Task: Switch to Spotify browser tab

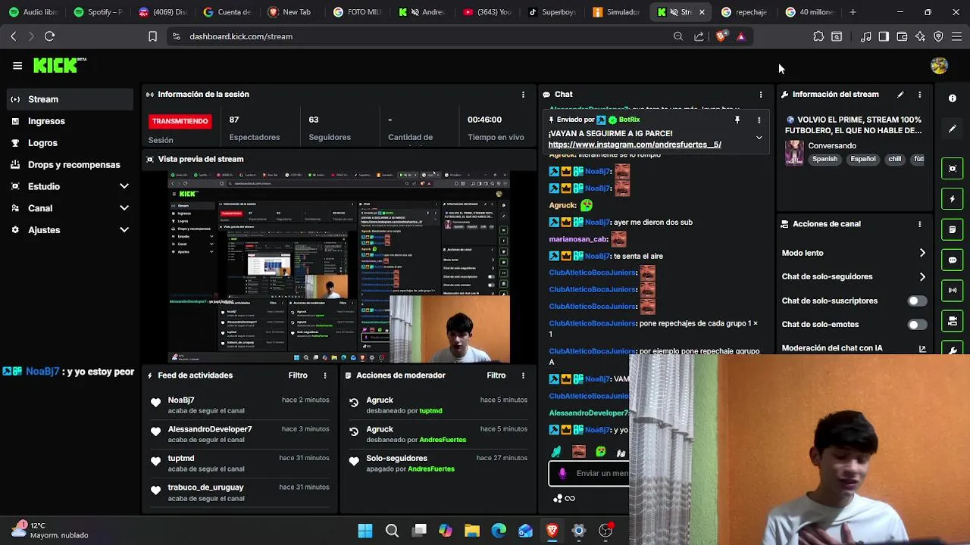Action: coord(99,12)
